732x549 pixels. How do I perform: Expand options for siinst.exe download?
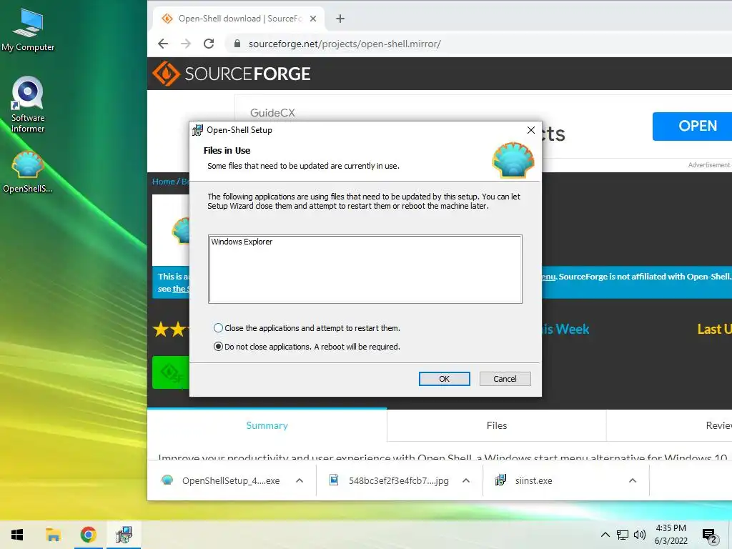633,481
